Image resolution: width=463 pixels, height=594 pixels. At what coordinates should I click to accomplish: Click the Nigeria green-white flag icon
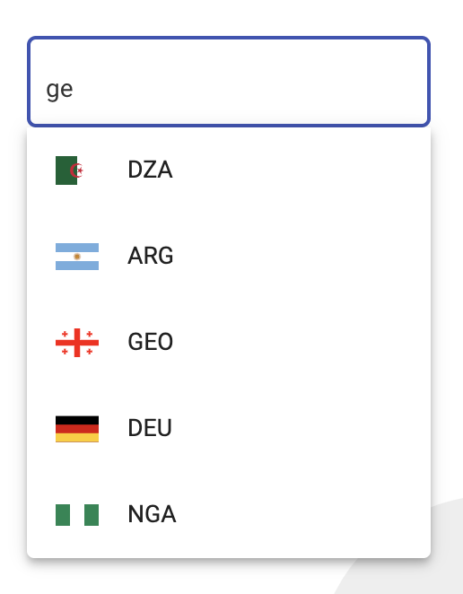(77, 515)
